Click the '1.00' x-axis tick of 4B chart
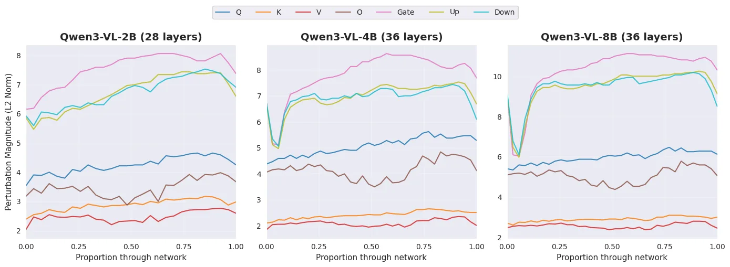 (x=476, y=246)
